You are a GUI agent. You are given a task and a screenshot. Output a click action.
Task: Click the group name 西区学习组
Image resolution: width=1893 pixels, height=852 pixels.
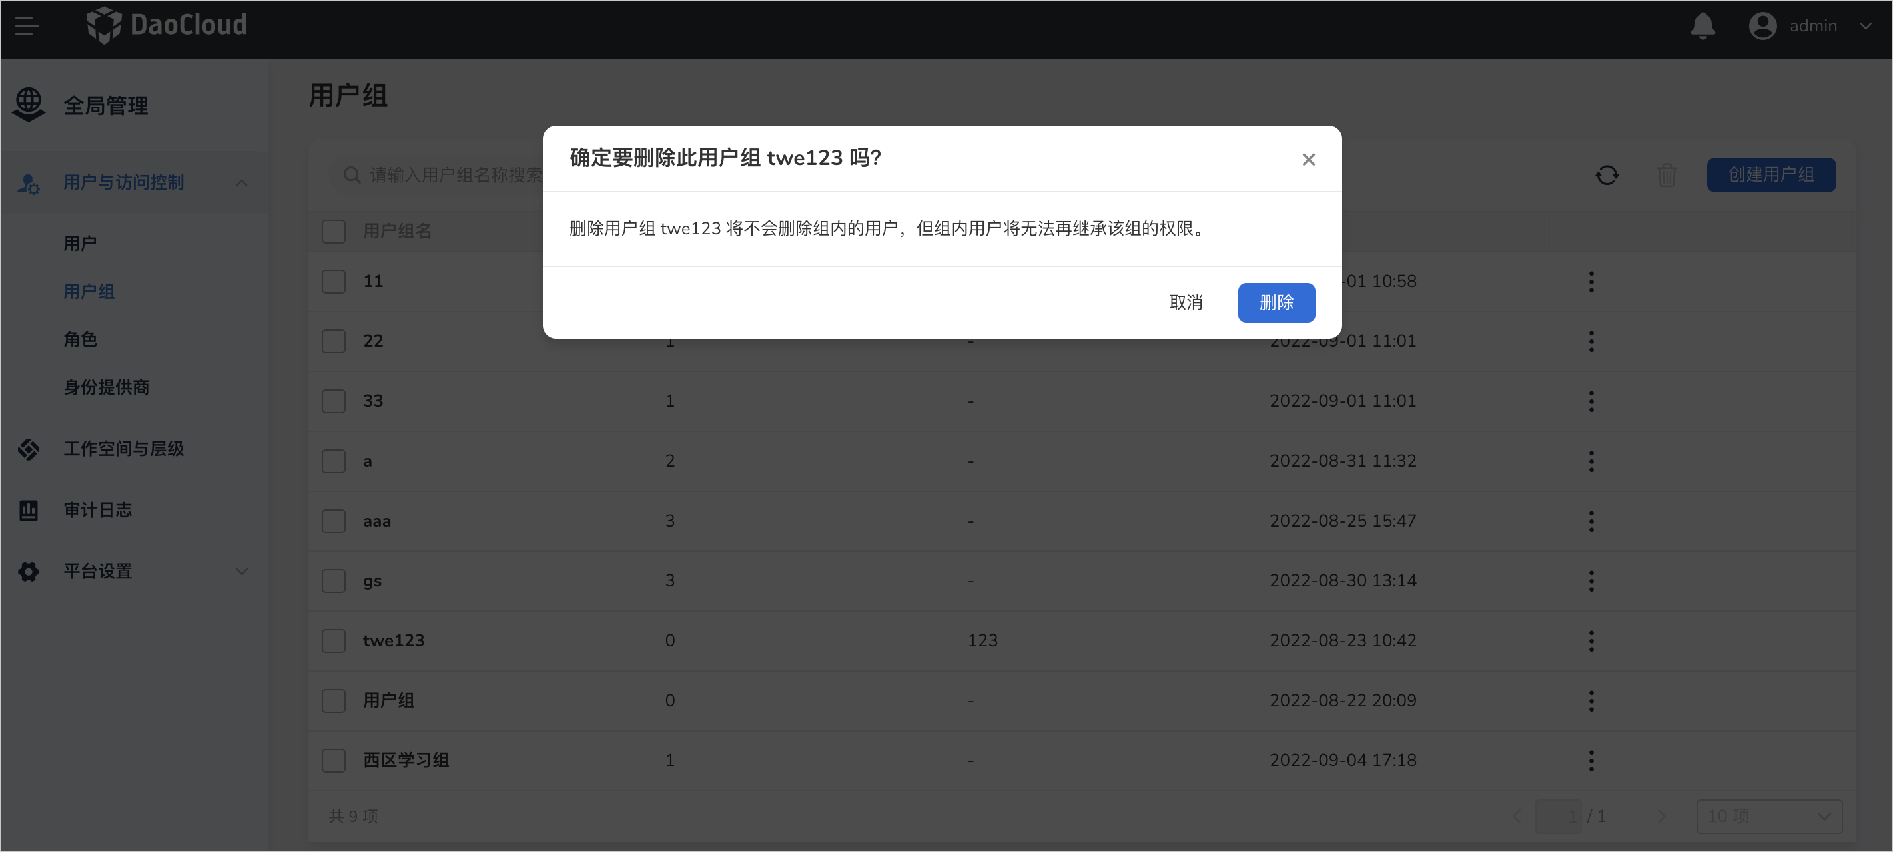pos(406,760)
